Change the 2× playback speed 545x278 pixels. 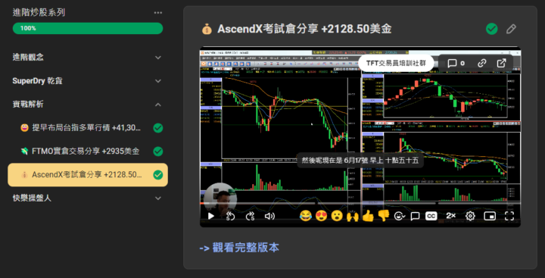(451, 216)
